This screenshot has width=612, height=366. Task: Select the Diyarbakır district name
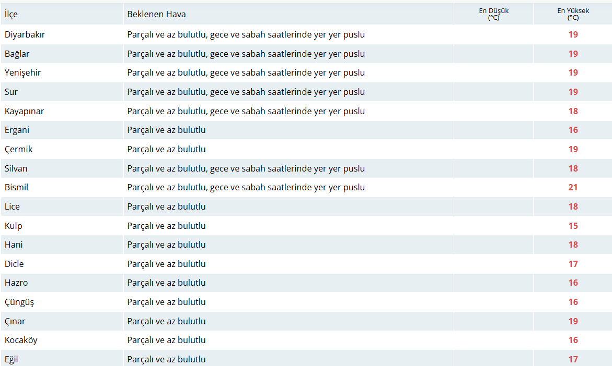tap(25, 34)
